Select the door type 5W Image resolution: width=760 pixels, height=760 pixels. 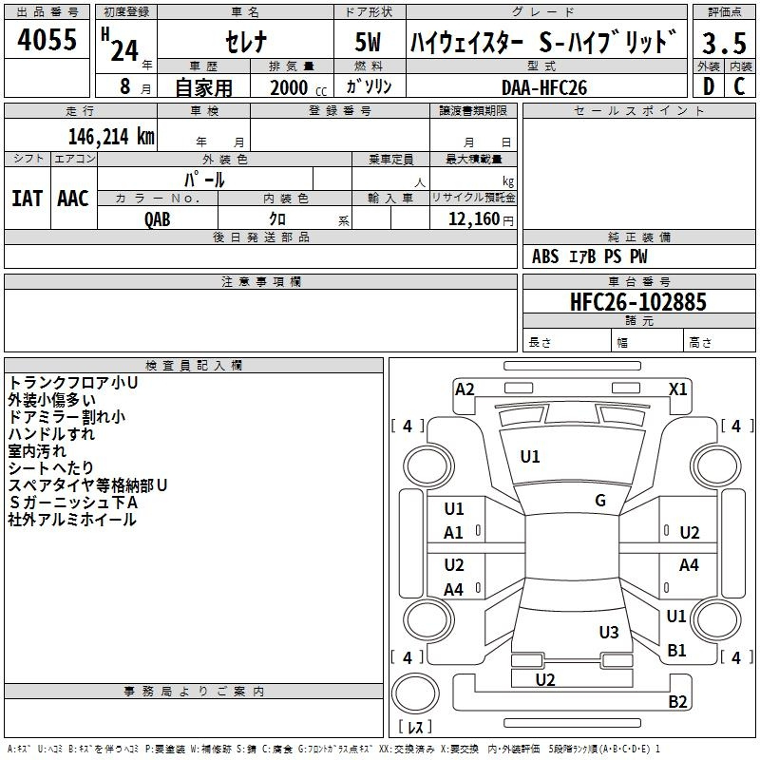pos(368,42)
